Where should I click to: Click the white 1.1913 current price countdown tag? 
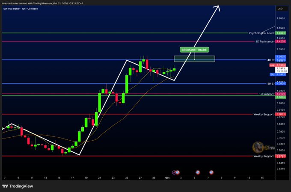tap(281, 70)
